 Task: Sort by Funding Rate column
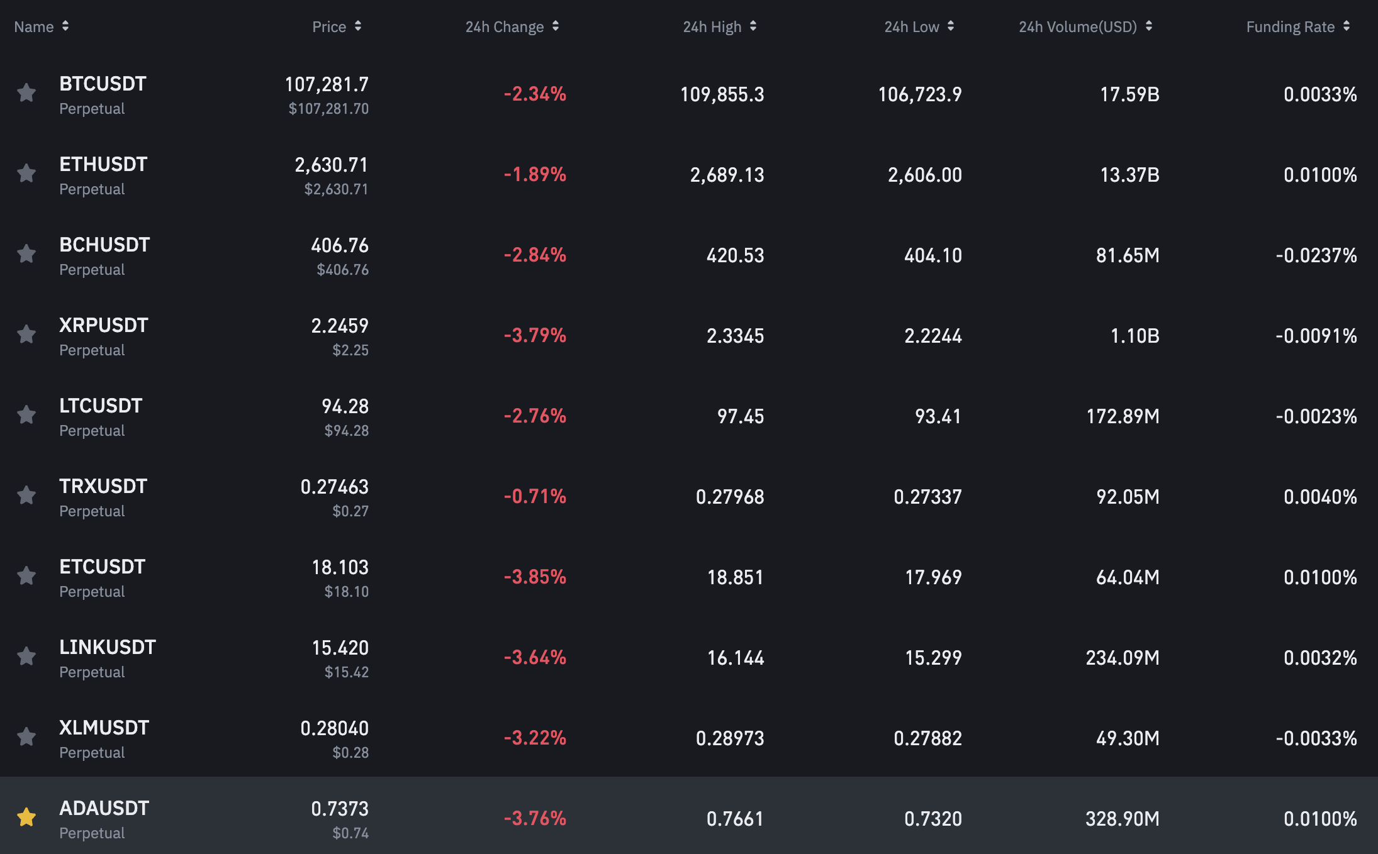pos(1297,26)
